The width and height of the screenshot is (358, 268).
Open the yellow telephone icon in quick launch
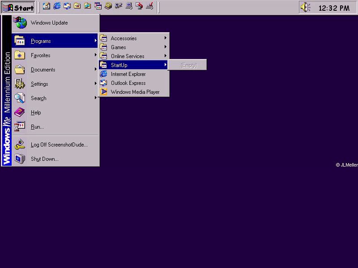[108, 6]
